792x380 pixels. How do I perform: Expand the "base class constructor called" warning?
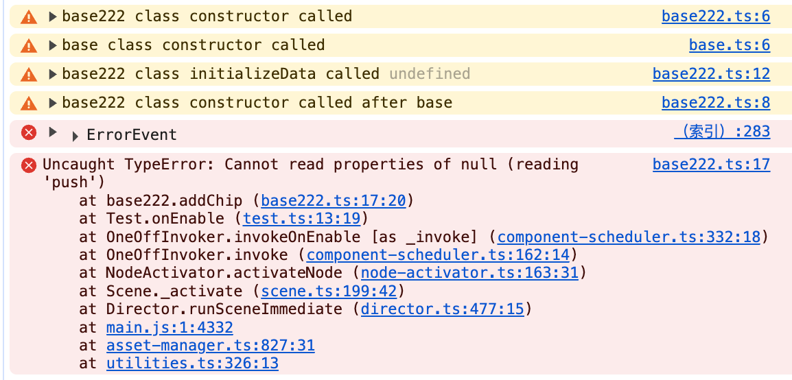pyautogui.click(x=53, y=46)
